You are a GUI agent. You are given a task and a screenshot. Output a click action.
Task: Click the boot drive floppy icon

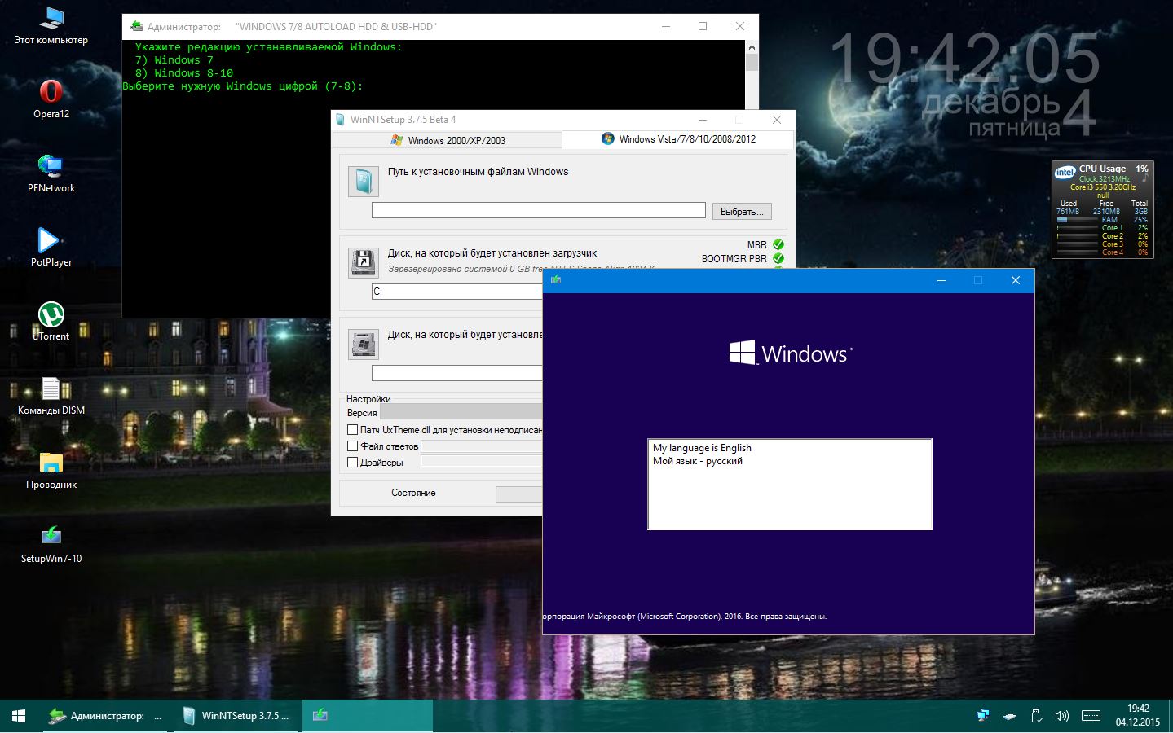coord(364,262)
